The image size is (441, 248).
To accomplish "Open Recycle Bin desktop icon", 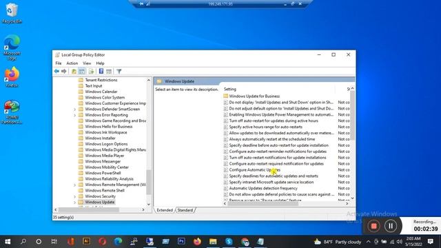I will pyautogui.click(x=12, y=13).
